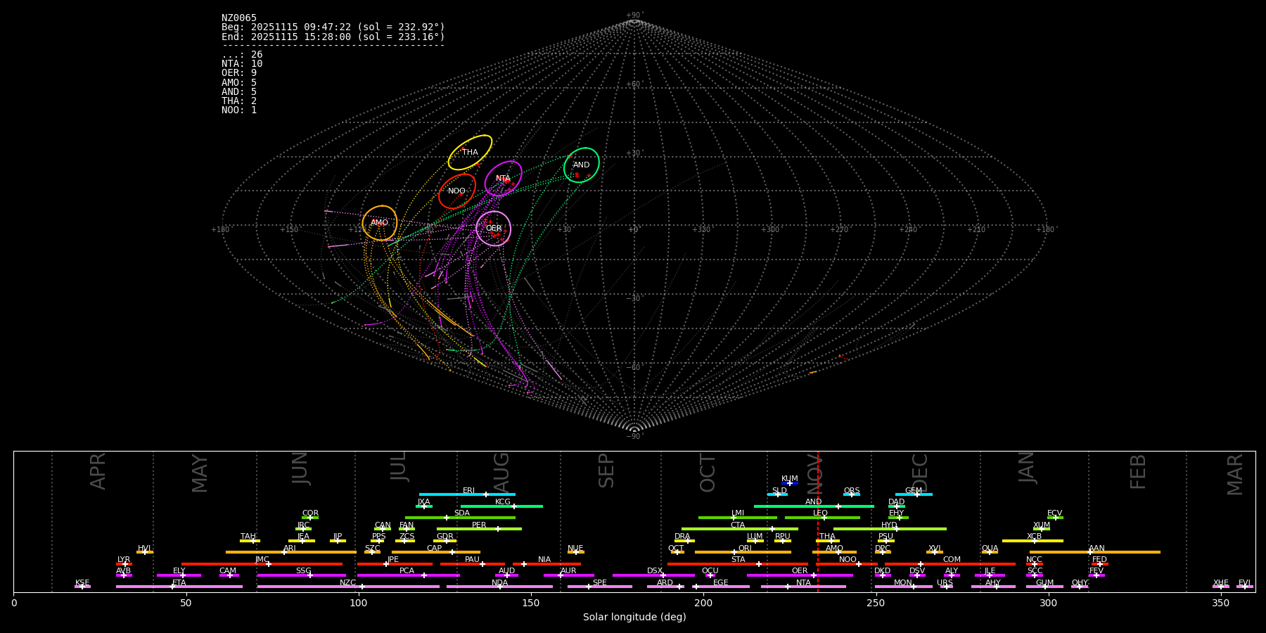This screenshot has height=633, width=1266.
Task: Click the 'NTA: 10' count in legend
Action: (x=242, y=64)
